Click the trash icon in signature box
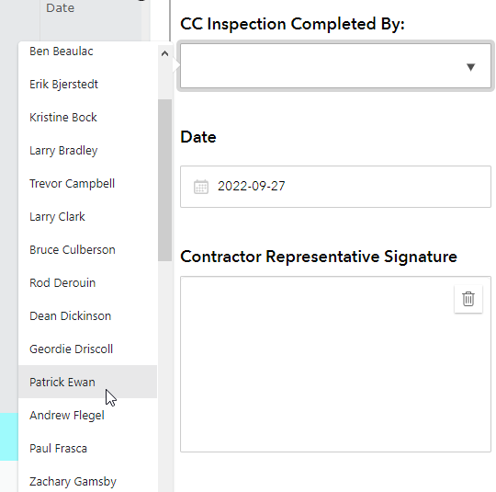This screenshot has width=496, height=492. 468,299
